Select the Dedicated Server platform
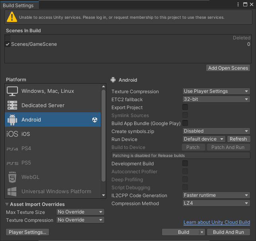Screen dimensions: 256x241 [x=53, y=105]
